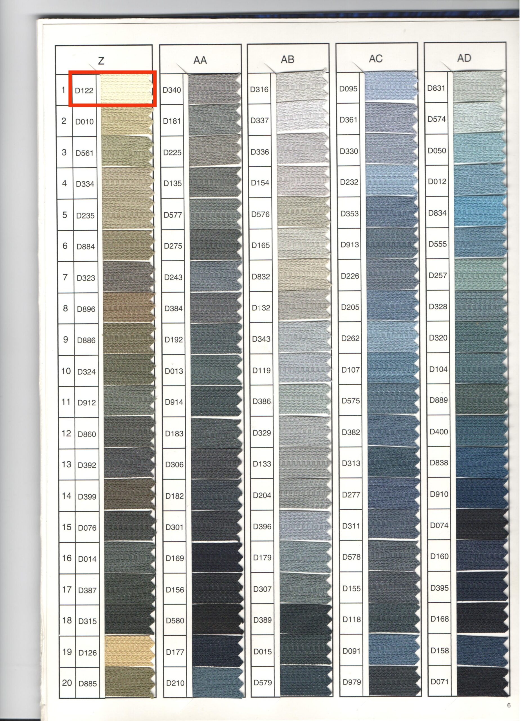Click code label D010
Viewport: 524px width, 721px height.
(x=84, y=121)
